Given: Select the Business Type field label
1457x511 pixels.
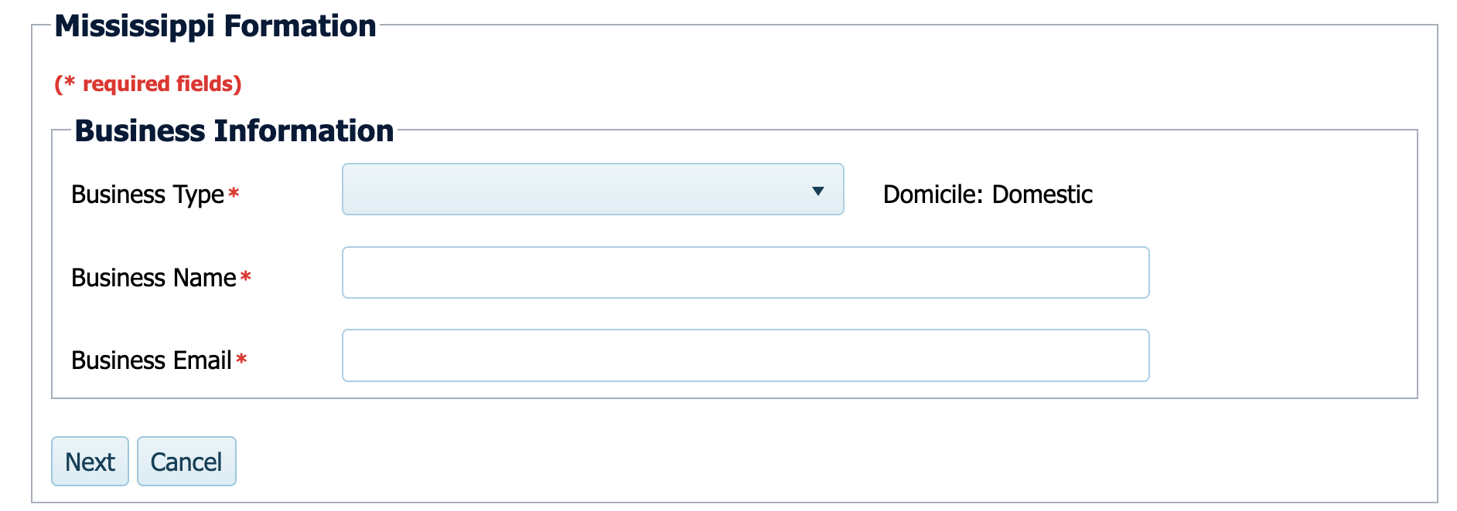Looking at the screenshot, I should coord(147,195).
